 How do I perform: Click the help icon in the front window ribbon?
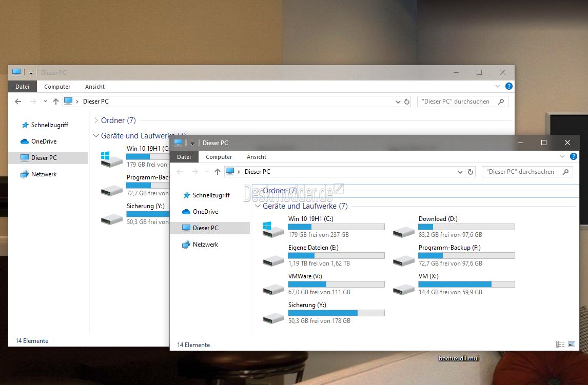point(573,156)
